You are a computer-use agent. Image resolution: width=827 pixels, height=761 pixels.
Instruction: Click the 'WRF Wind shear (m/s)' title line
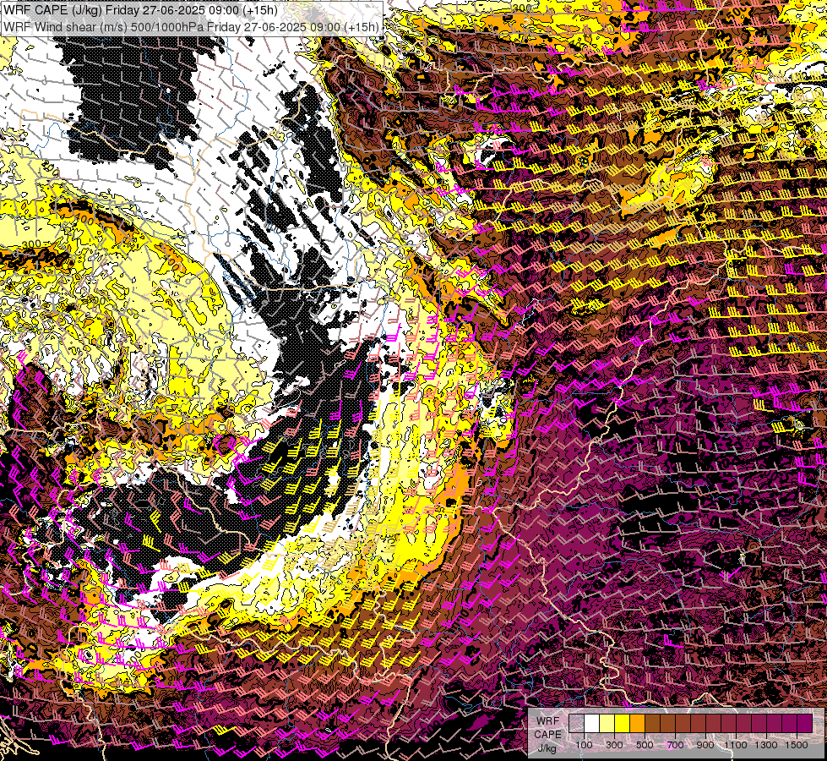[x=192, y=26]
